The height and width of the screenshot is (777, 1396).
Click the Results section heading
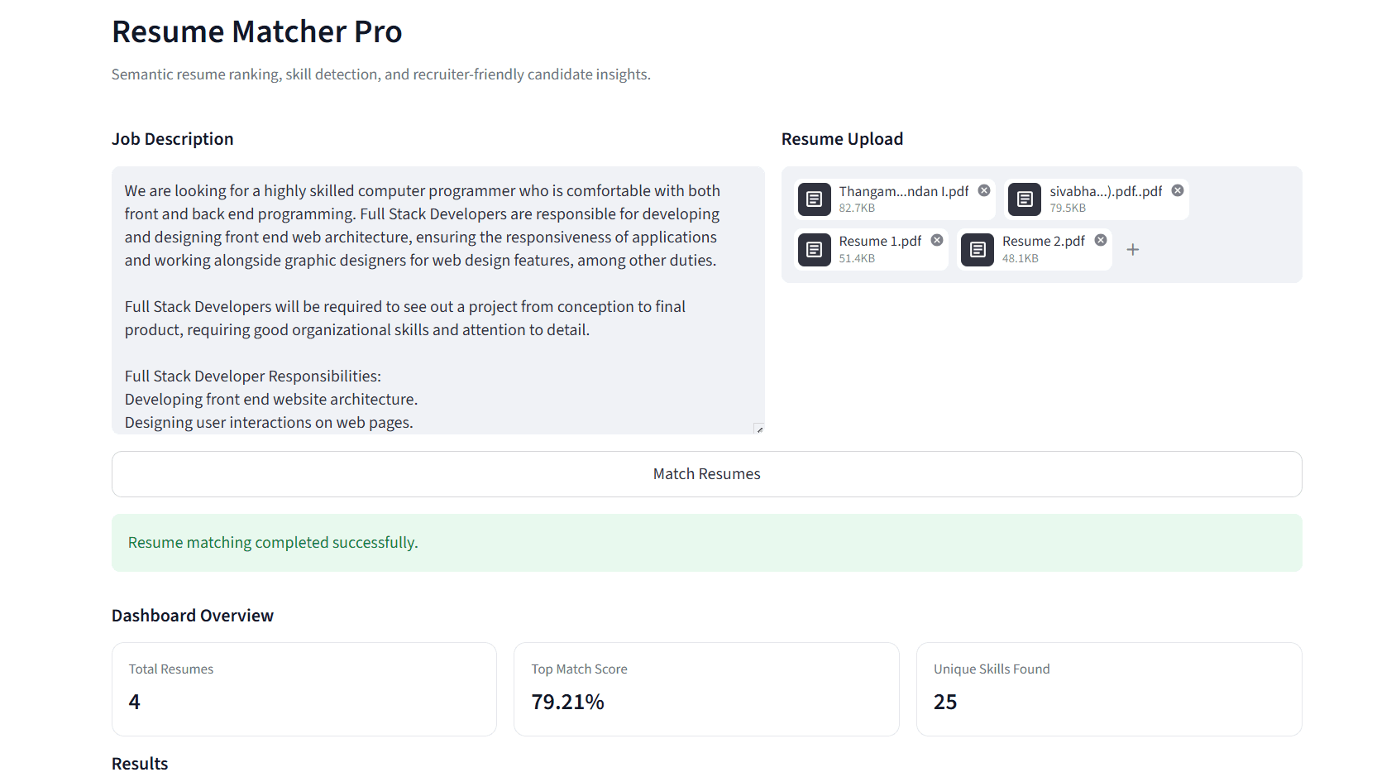point(139,763)
